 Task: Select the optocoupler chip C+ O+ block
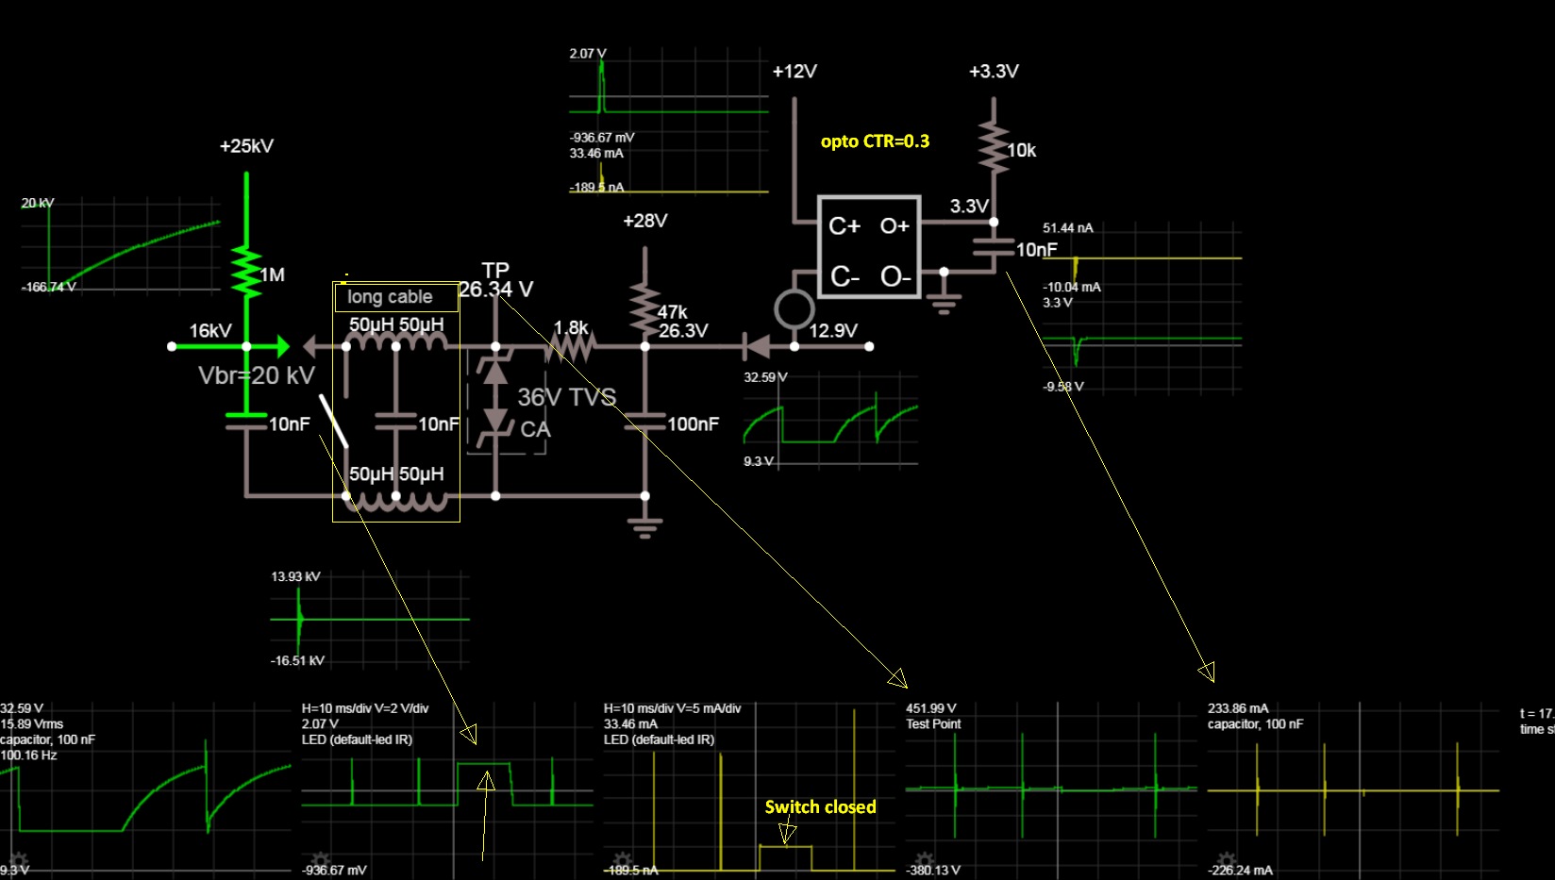(869, 247)
